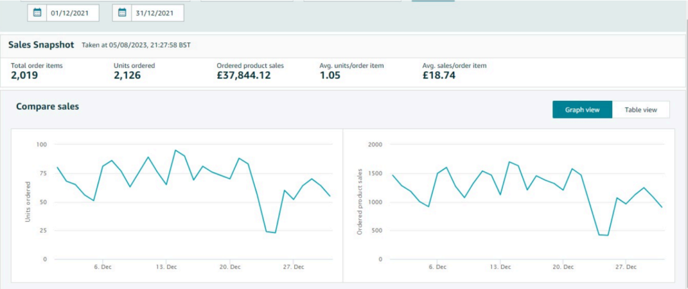The width and height of the screenshot is (688, 289).
Task: Click the Ordered product sales total £37,844.12
Action: click(243, 75)
